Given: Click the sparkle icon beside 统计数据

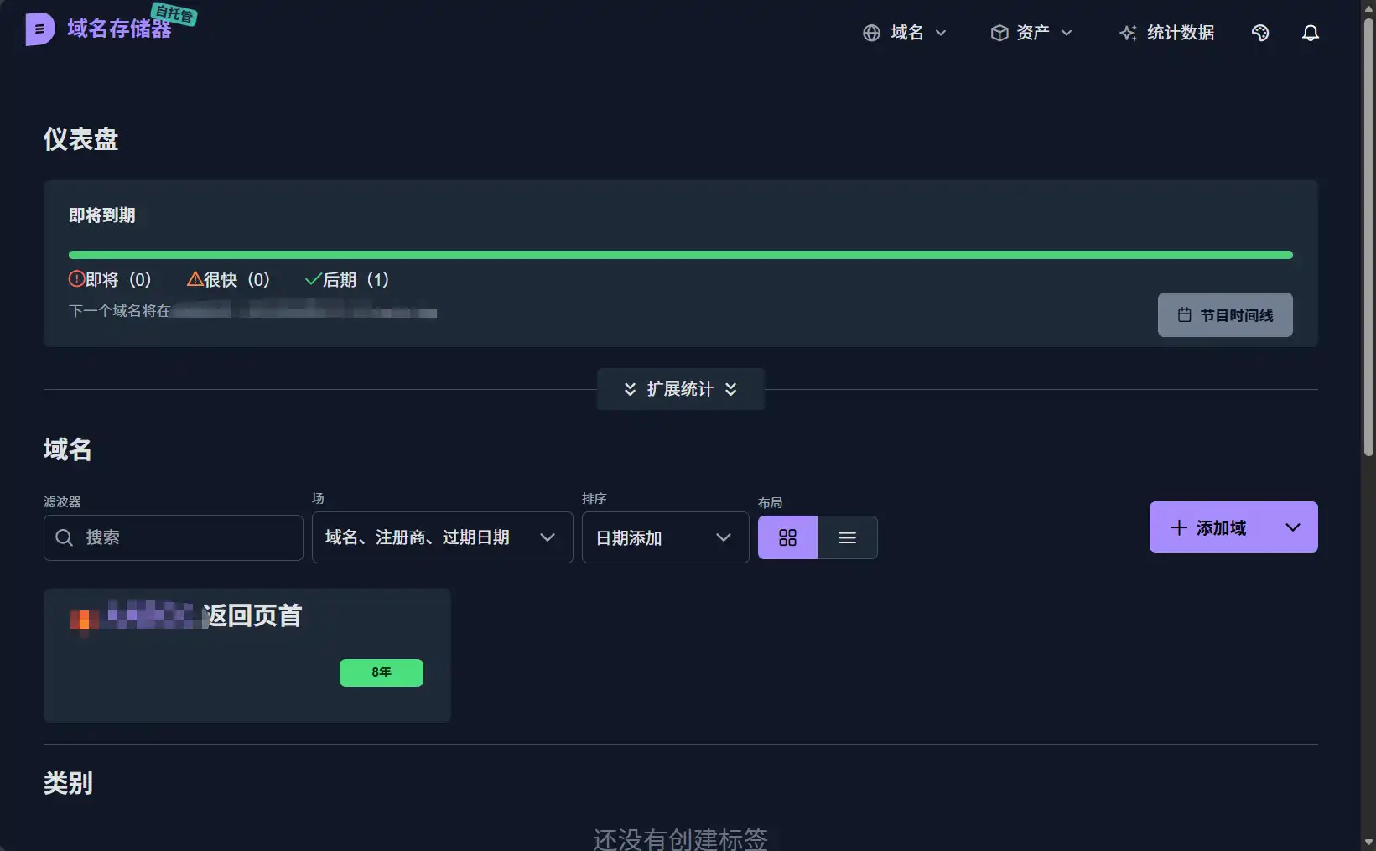Looking at the screenshot, I should pos(1128,33).
